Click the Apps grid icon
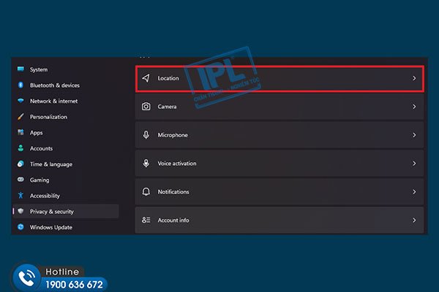439x292 pixels. pos(20,132)
